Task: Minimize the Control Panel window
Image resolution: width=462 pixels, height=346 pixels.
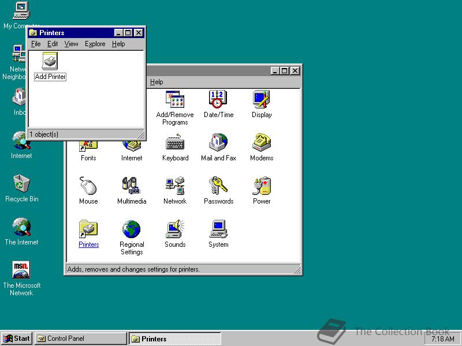Action: point(275,71)
